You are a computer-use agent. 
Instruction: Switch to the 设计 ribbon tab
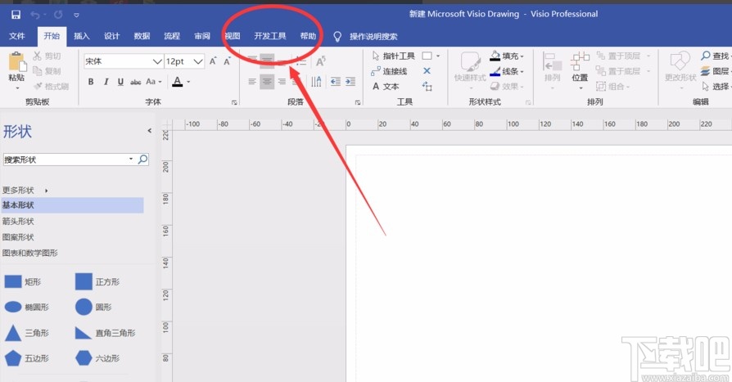click(111, 36)
